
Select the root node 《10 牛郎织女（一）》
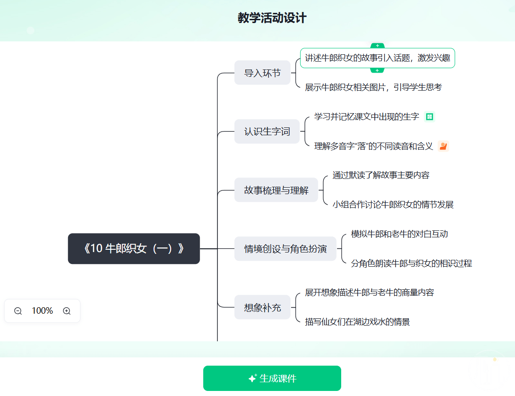click(x=134, y=248)
